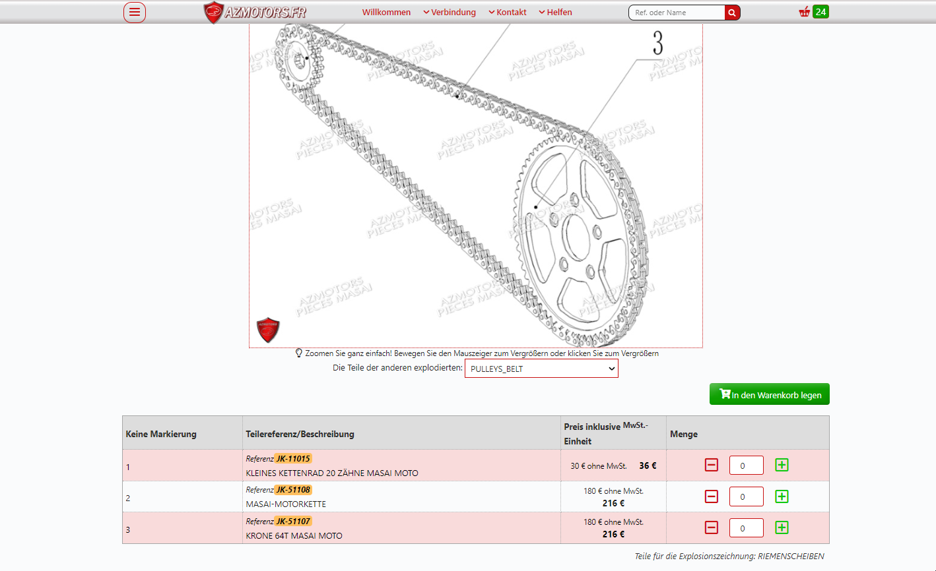Focus the Ref. oder Name search field
Screen dimensions: 936x571
pyautogui.click(x=676, y=13)
